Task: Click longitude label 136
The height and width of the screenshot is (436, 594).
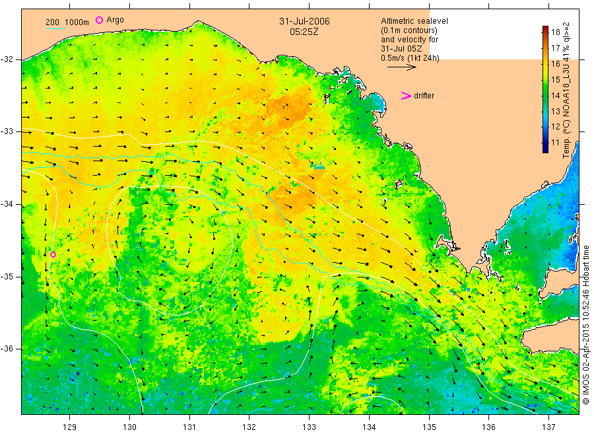Action: pyautogui.click(x=488, y=427)
